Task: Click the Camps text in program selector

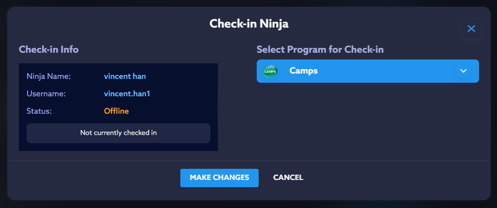Action: [x=304, y=71]
